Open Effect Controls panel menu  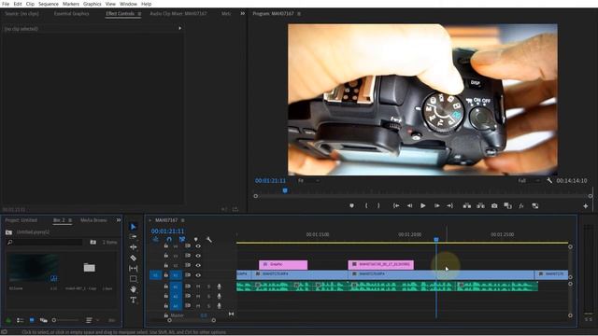(x=139, y=14)
